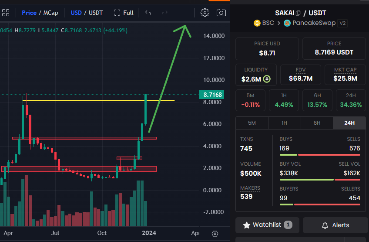Select the 1H price change box

[284, 100]
